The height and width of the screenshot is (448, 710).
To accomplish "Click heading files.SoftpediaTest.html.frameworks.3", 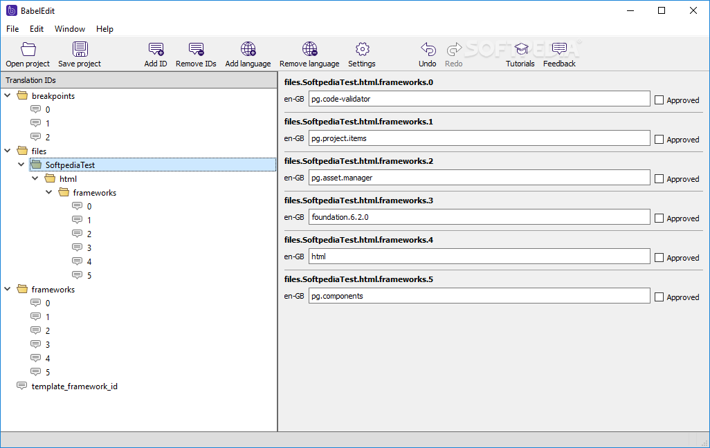I will [x=358, y=200].
